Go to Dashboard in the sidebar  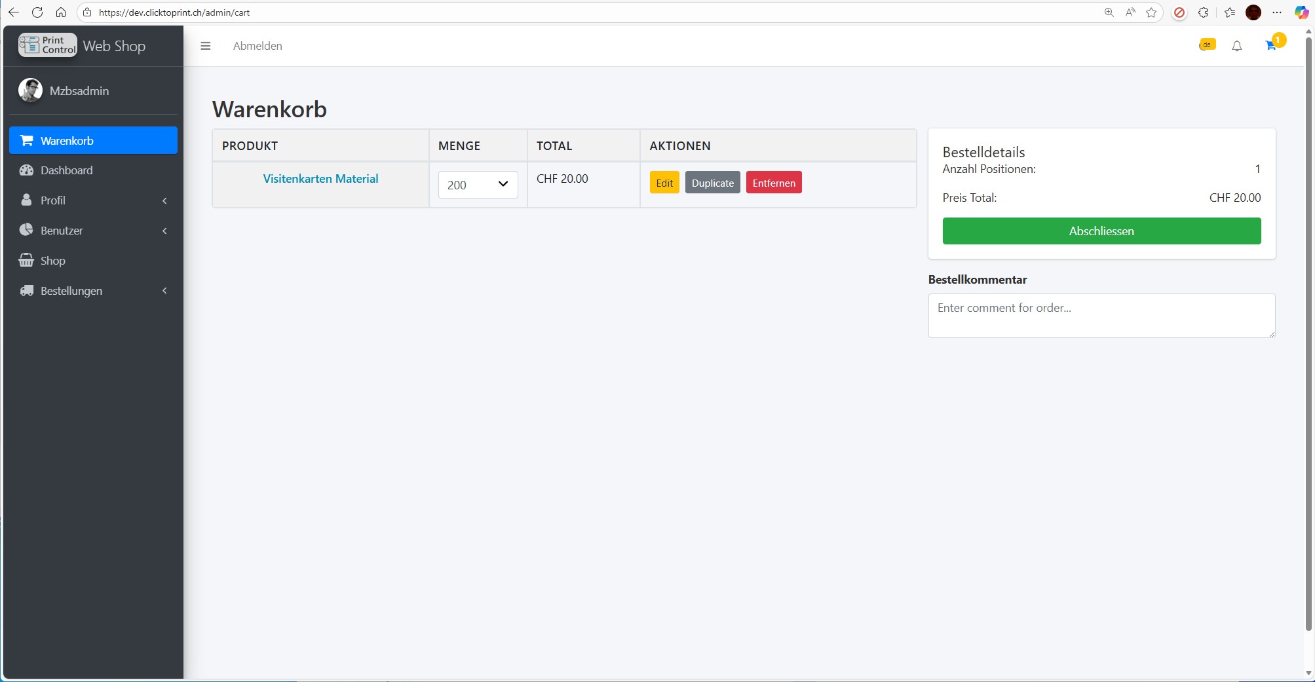click(66, 170)
